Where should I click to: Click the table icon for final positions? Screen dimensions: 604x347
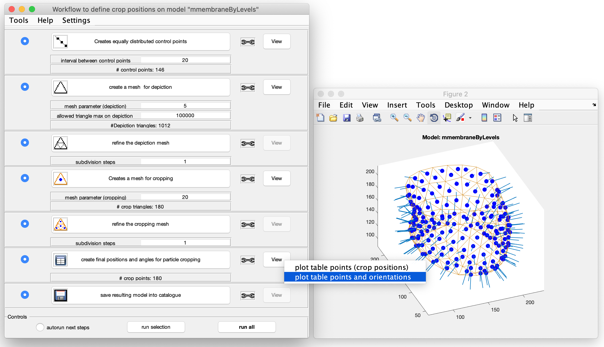click(61, 260)
